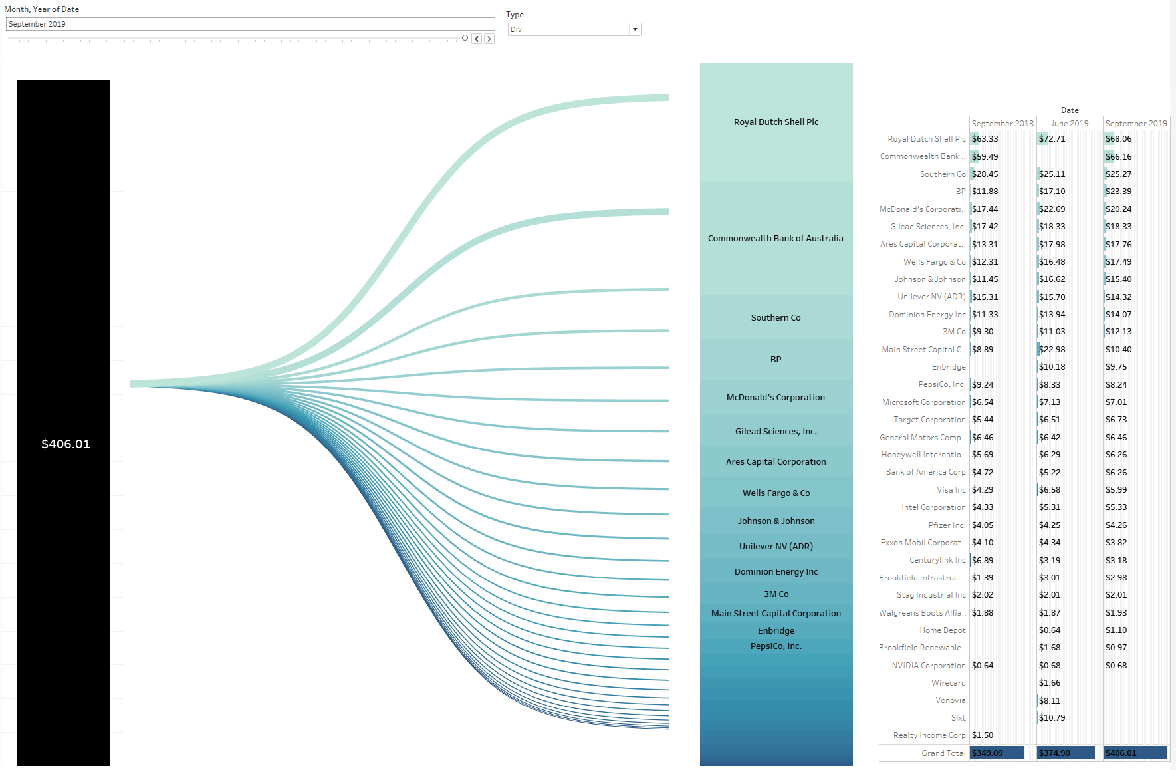The image size is (1176, 770).
Task: Click the Main Street Capital Corporation treemap block
Action: click(776, 613)
